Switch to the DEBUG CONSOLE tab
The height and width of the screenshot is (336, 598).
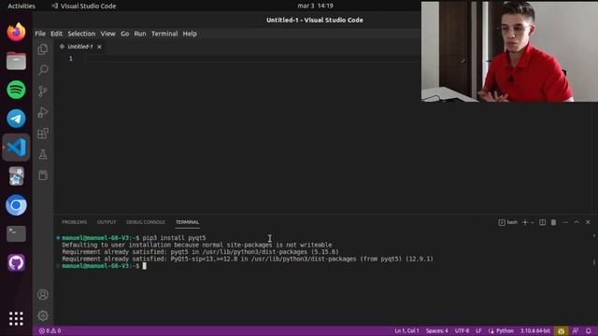(146, 222)
